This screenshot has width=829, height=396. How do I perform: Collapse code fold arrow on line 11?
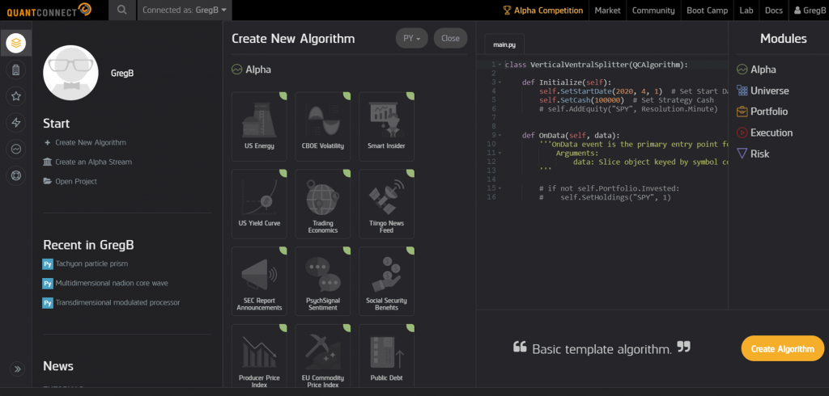click(500, 153)
